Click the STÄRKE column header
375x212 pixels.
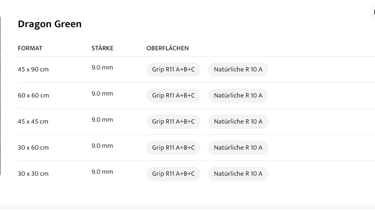(x=103, y=48)
